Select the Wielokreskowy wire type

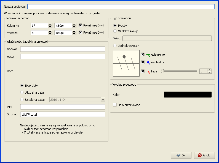tap(115, 31)
